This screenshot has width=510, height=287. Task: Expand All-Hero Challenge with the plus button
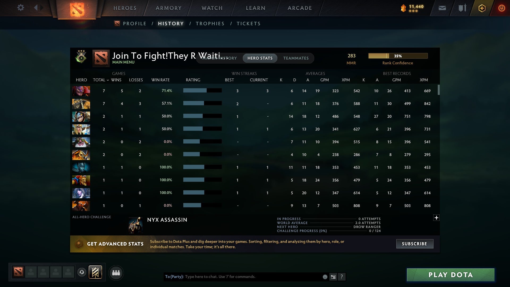[x=436, y=218]
